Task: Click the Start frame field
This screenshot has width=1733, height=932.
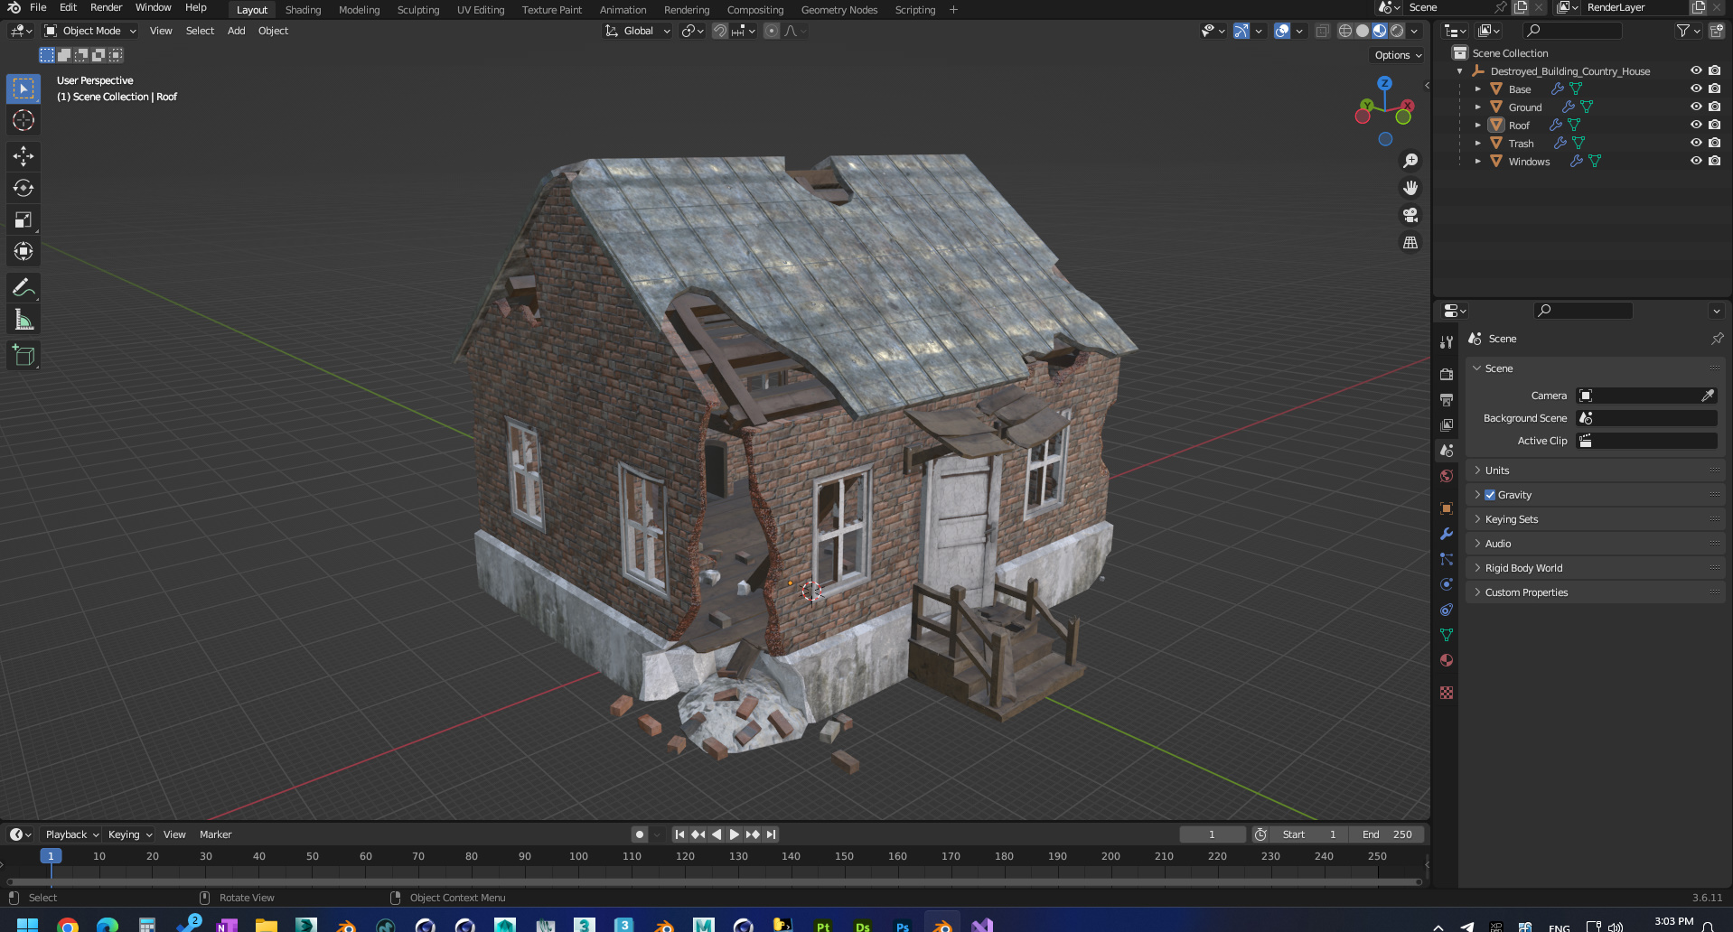Action: tap(1308, 834)
